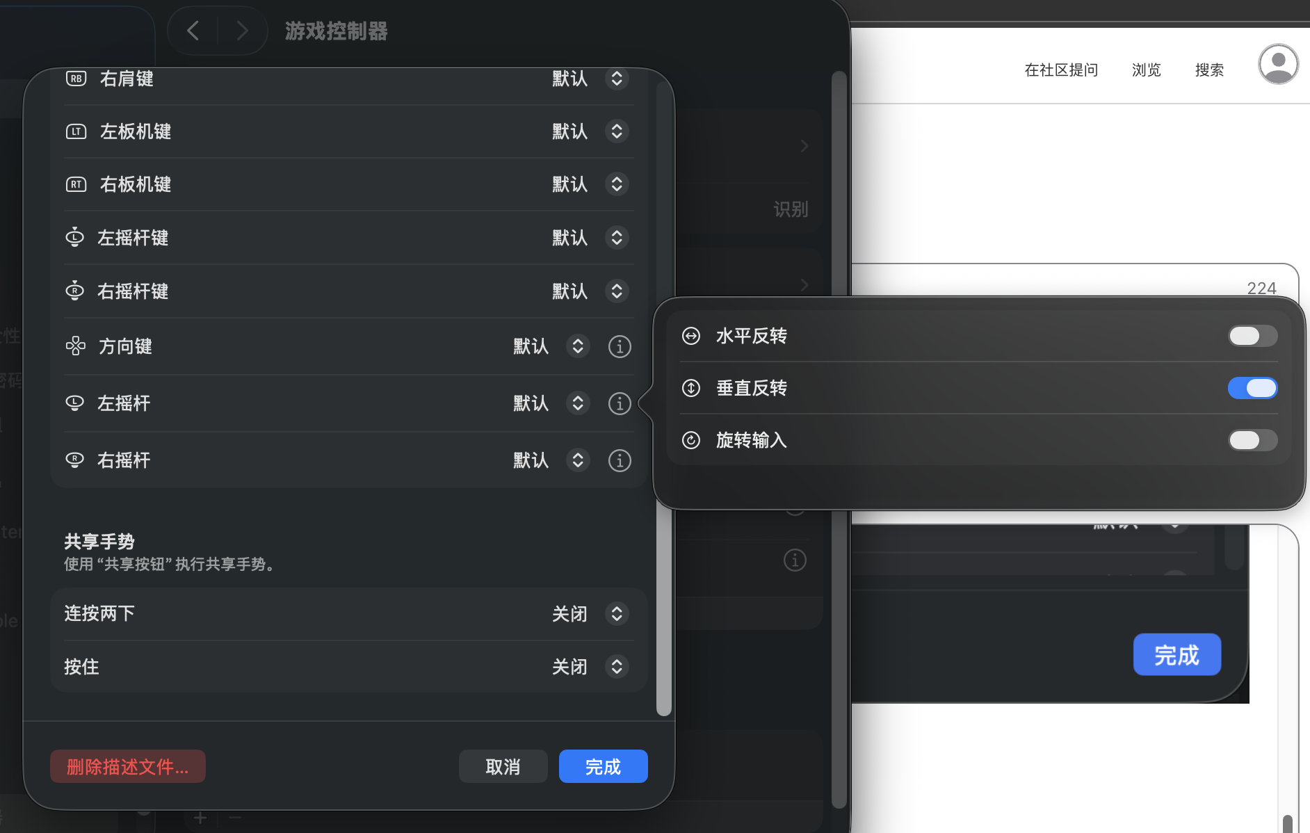Go back with the left chevron
The image size is (1310, 833).
[193, 31]
